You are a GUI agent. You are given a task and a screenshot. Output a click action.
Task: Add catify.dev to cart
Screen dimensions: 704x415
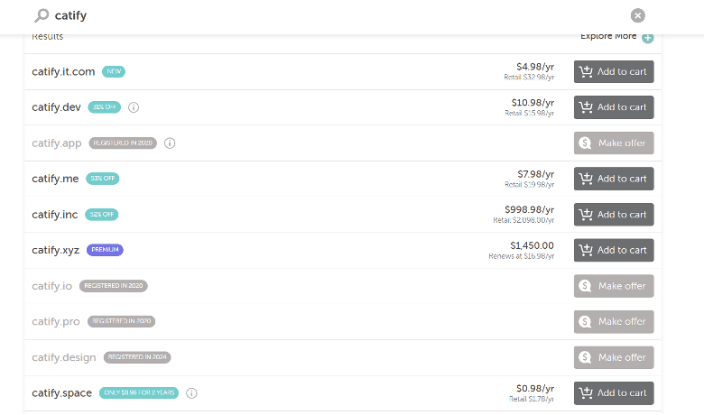click(x=614, y=107)
